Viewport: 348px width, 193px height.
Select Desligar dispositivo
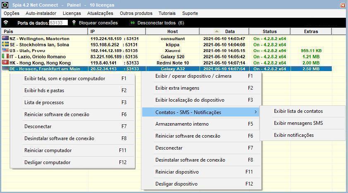coord(201,183)
